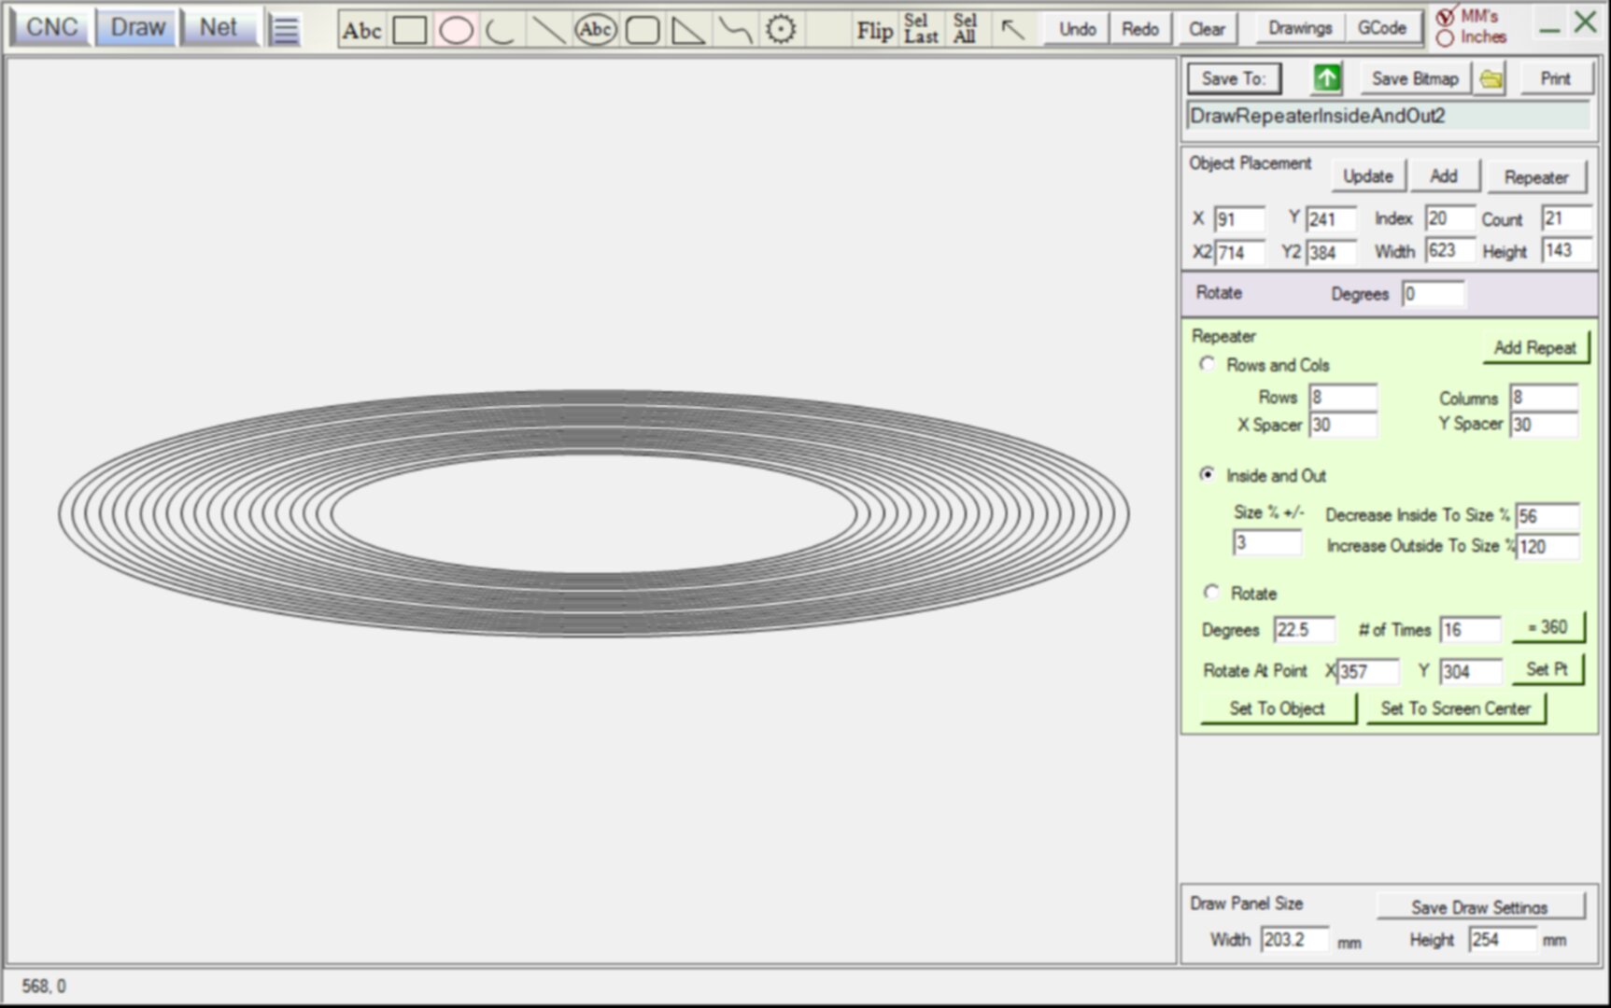1611x1008 pixels.
Task: Select Rows and Cols repeater mode
Action: [1208, 364]
